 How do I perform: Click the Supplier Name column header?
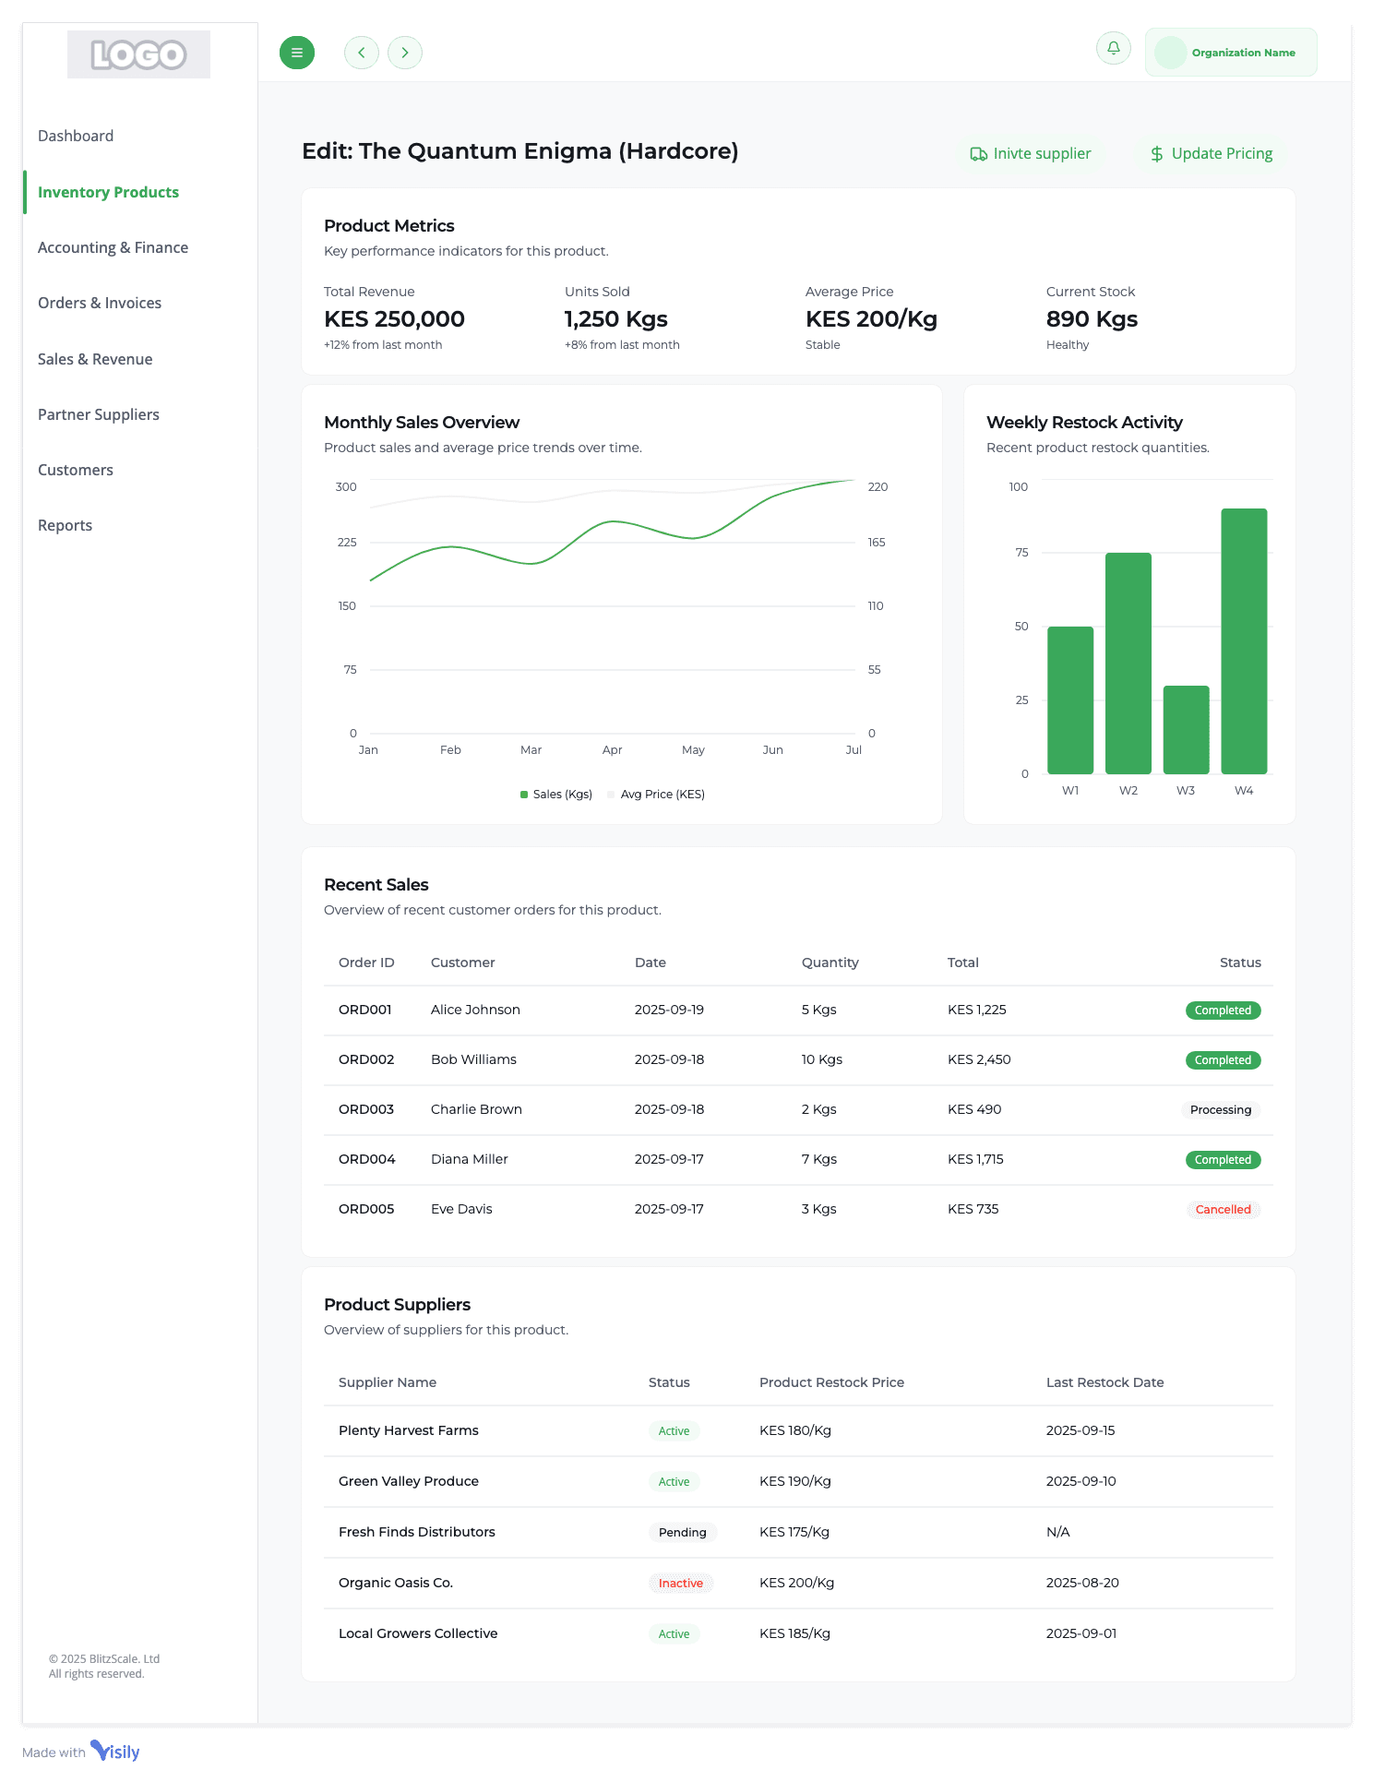point(388,1382)
